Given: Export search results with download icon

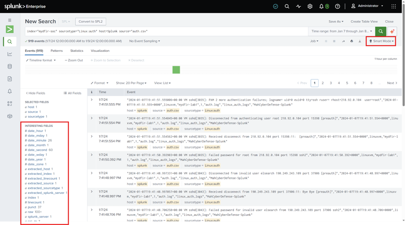Looking at the screenshot, I should 360,41.
